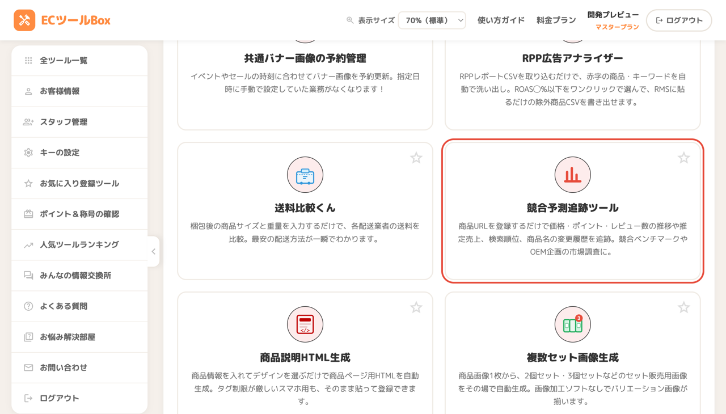The width and height of the screenshot is (726, 414).
Task: Select お悩み解決部屋 in the sidebar
Action: [79, 337]
